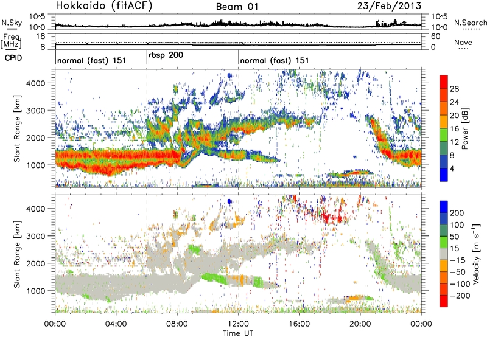This screenshot has width=487, height=337.
Task: Select the first 'normal (fast) 151' entry at 00:00
Action: pyautogui.click(x=92, y=60)
